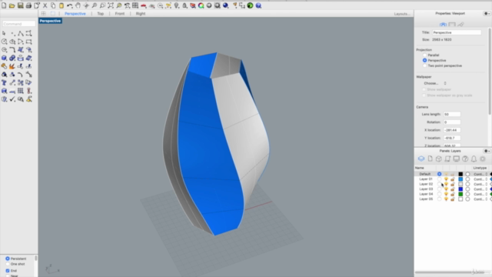Image resolution: width=492 pixels, height=277 pixels.
Task: Select the Pan hand tool
Action: (78, 5)
